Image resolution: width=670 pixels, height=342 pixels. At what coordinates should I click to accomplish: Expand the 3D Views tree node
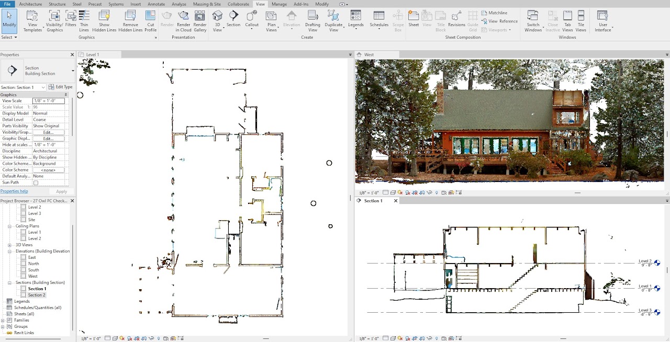tap(9, 245)
